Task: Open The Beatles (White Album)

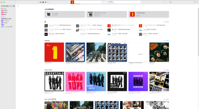Action: [x=138, y=52]
